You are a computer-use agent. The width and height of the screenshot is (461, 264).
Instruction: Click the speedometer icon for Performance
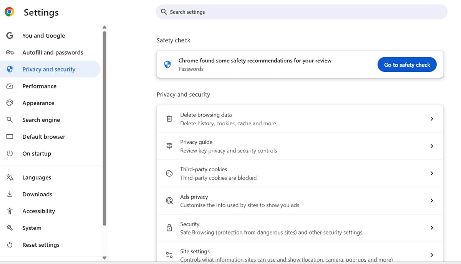10,86
